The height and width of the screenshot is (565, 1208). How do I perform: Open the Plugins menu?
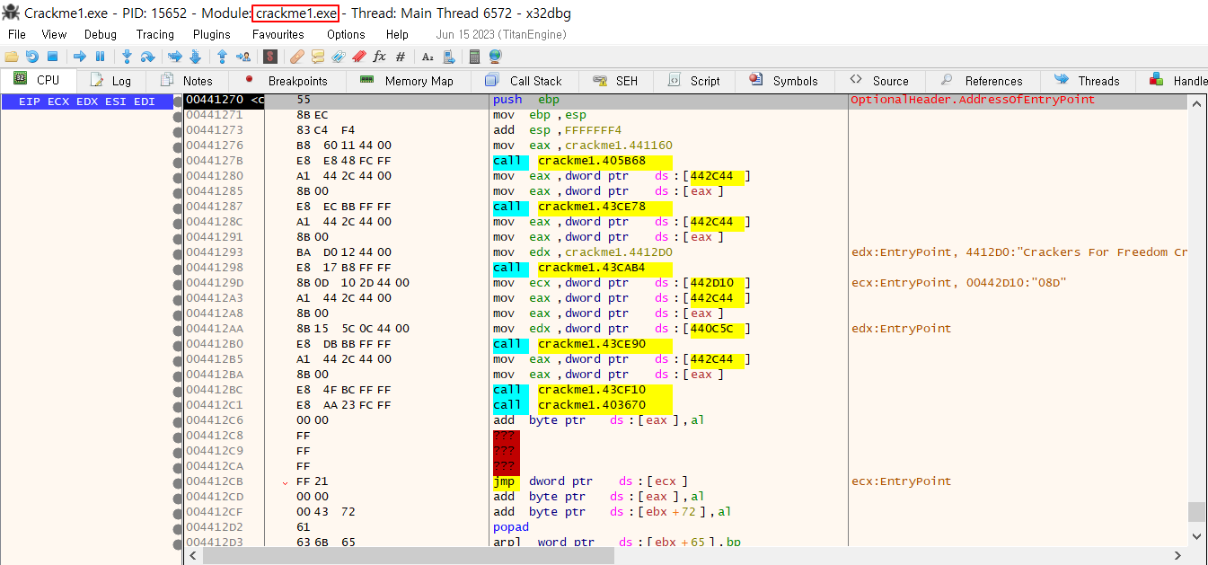(x=212, y=34)
